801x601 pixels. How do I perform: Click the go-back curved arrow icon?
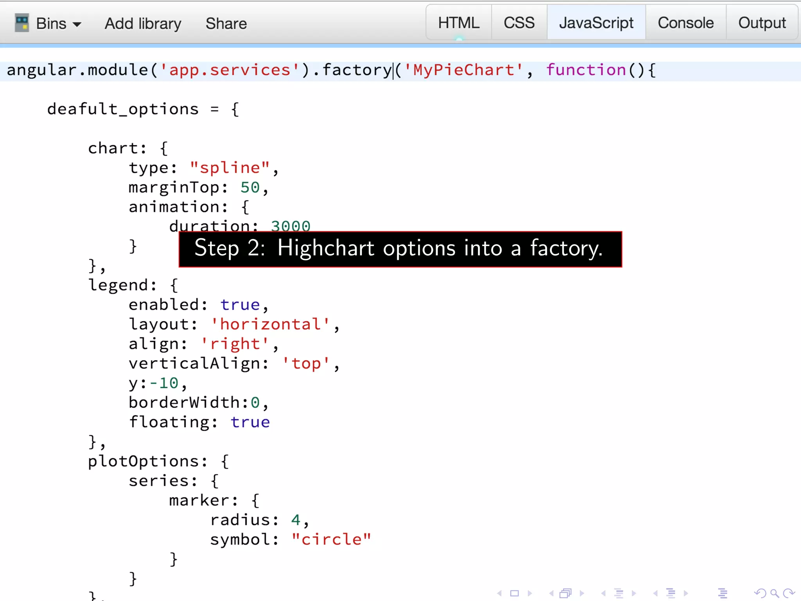(760, 593)
